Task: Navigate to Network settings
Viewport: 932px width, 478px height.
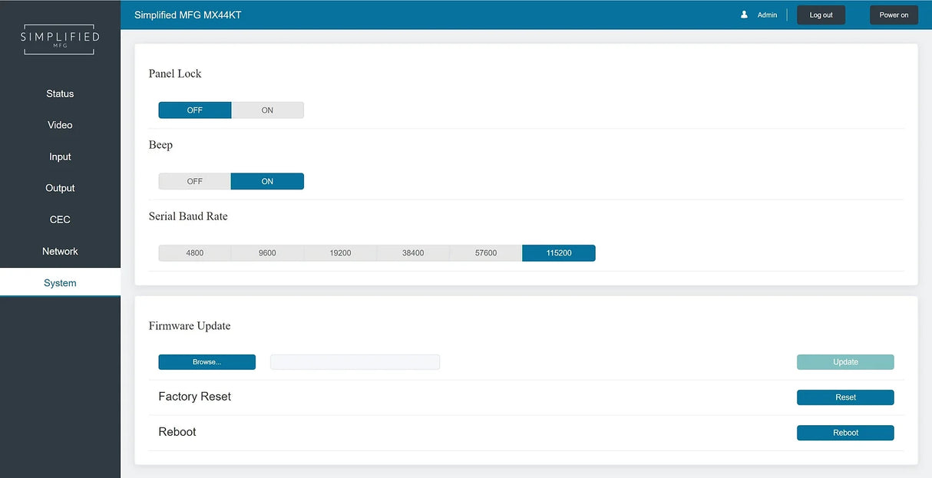Action: click(x=60, y=252)
